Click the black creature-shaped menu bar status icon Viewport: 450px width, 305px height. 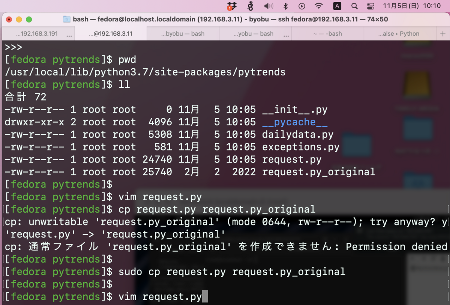point(250,6)
